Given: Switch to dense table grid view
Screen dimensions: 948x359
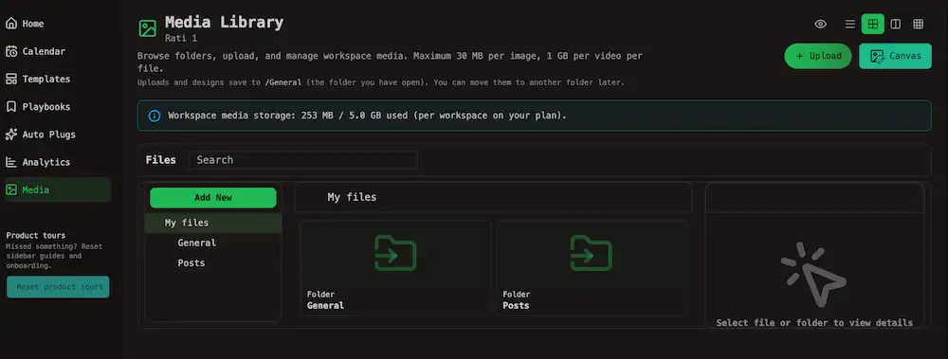Looking at the screenshot, I should pos(919,25).
